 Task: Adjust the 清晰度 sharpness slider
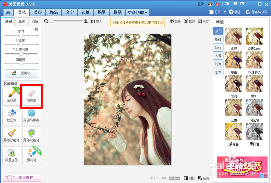[x=21, y=63]
